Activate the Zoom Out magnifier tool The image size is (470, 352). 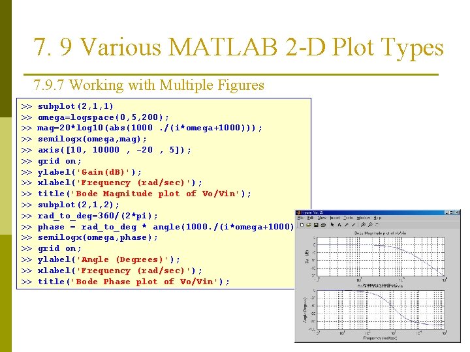tap(370, 225)
